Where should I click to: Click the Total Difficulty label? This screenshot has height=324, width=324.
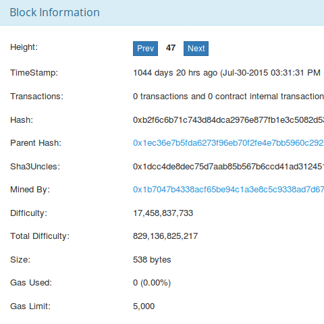40,236
